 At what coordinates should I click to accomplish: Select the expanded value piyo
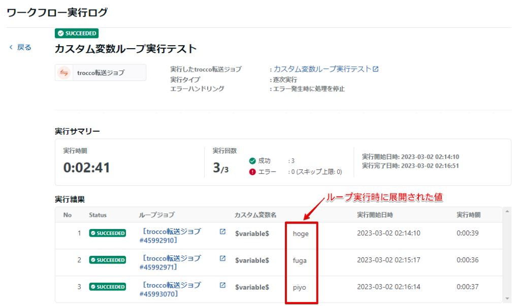point(300,287)
